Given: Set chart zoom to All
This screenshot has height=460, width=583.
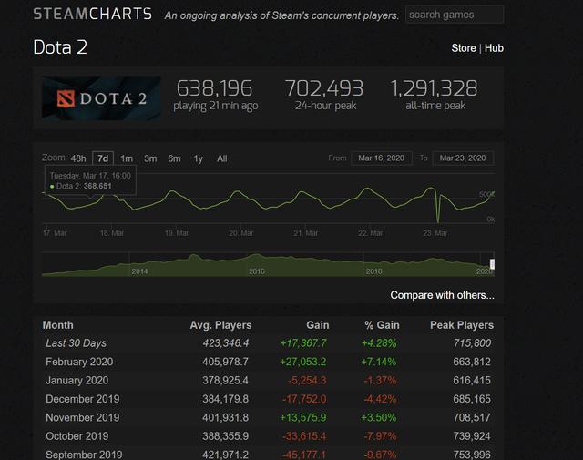Looking at the screenshot, I should (221, 158).
